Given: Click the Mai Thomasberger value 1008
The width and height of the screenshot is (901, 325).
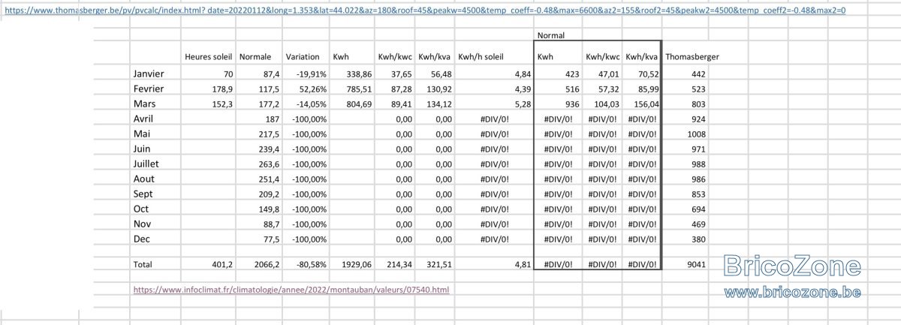Looking at the screenshot, I should coord(695,134).
